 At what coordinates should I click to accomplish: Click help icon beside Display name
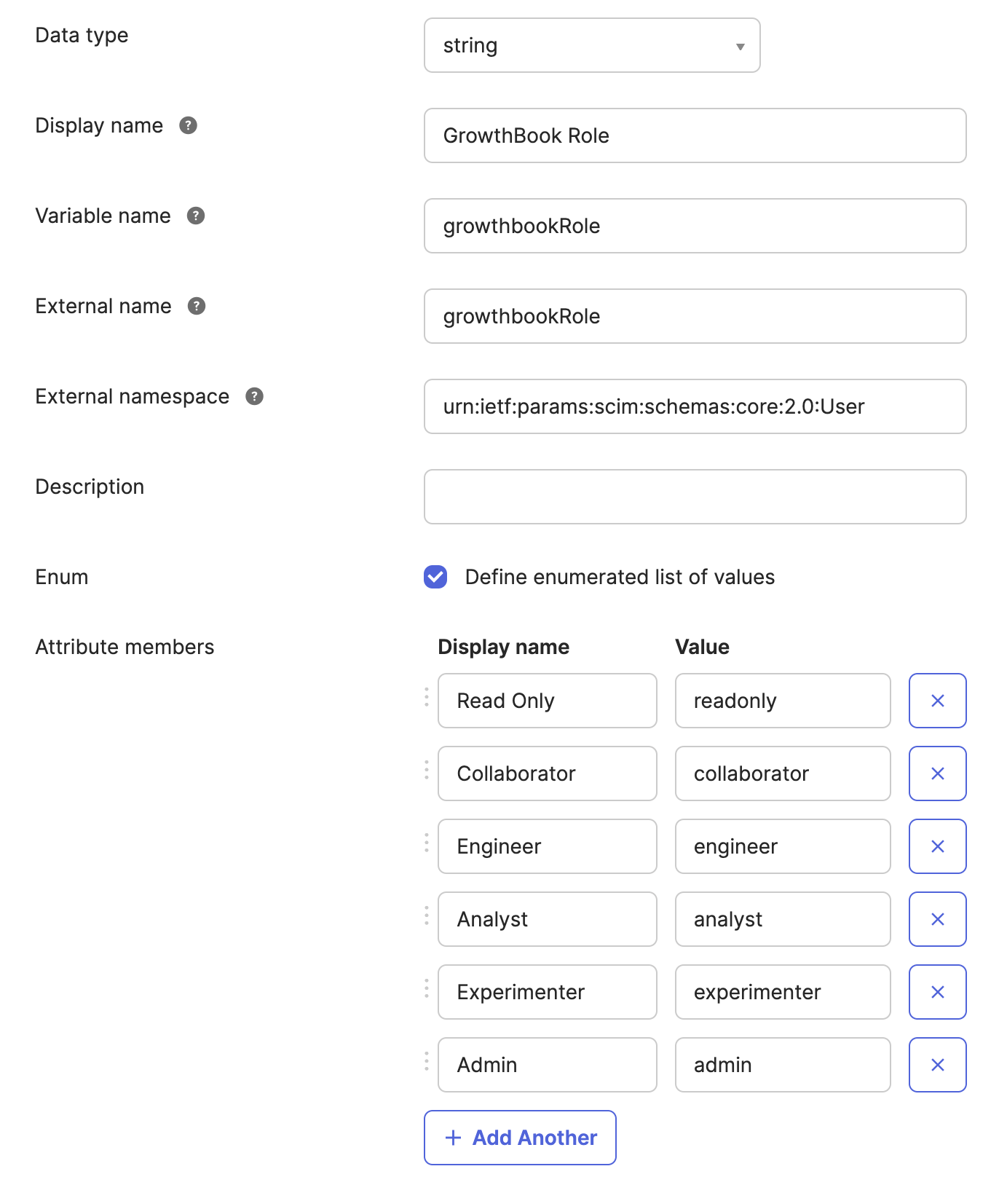click(188, 125)
